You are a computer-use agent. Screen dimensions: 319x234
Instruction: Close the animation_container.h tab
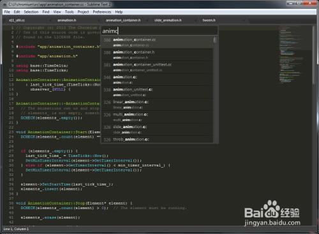pos(147,20)
